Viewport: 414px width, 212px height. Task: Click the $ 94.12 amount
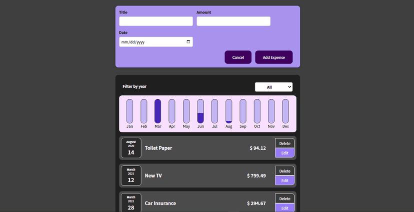click(257, 148)
